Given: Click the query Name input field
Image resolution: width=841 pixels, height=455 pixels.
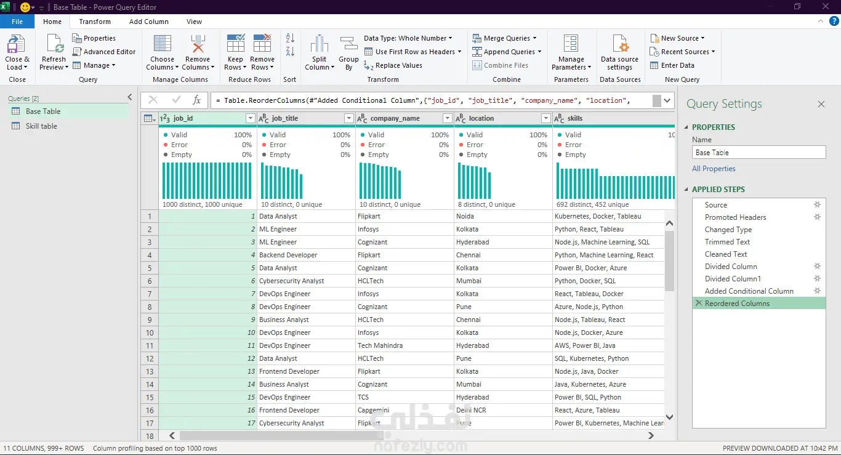Looking at the screenshot, I should 759,153.
